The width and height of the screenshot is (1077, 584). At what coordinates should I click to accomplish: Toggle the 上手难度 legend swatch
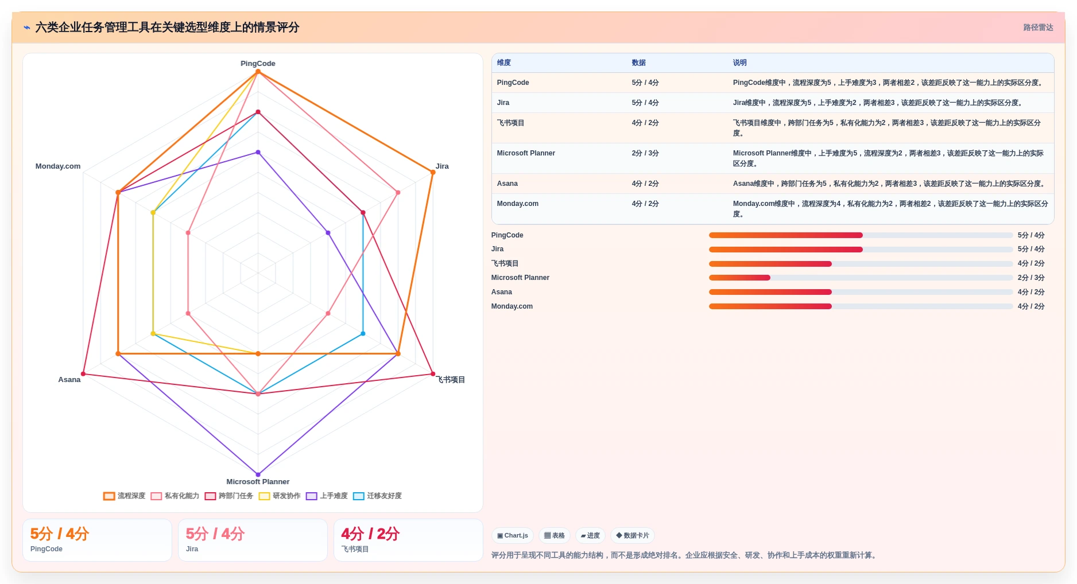(311, 496)
